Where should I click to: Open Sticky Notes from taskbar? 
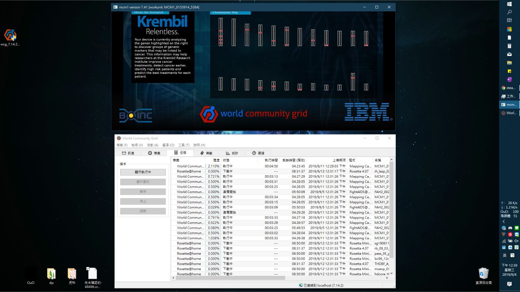509,71
